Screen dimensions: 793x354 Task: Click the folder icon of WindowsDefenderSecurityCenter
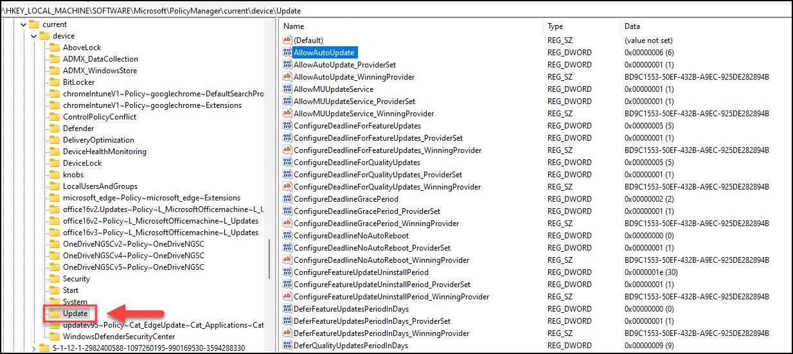click(x=55, y=337)
